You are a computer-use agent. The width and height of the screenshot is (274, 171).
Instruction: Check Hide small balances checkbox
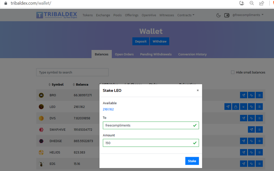coord(233,72)
